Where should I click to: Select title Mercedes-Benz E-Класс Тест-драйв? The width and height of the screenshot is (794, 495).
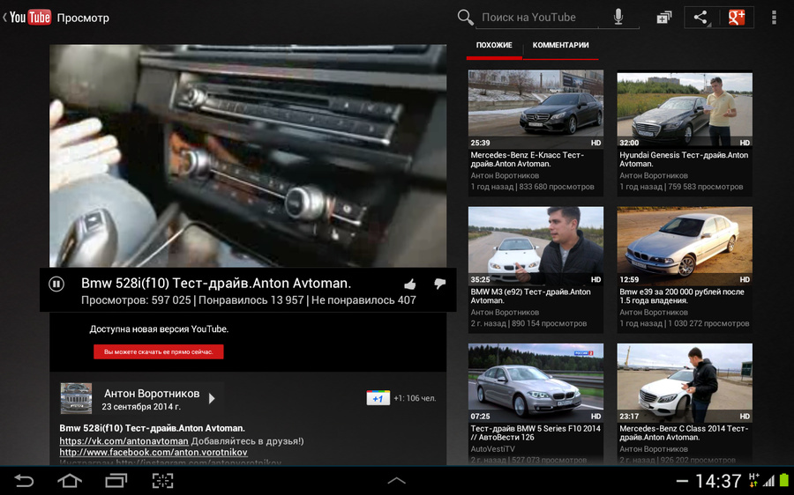click(528, 159)
